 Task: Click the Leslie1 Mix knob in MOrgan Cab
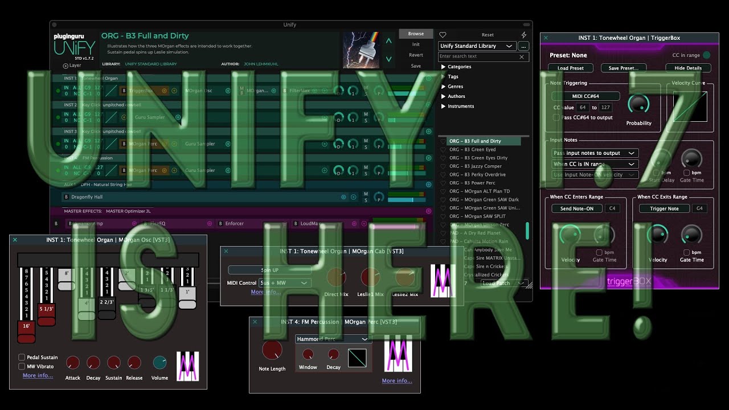click(370, 277)
